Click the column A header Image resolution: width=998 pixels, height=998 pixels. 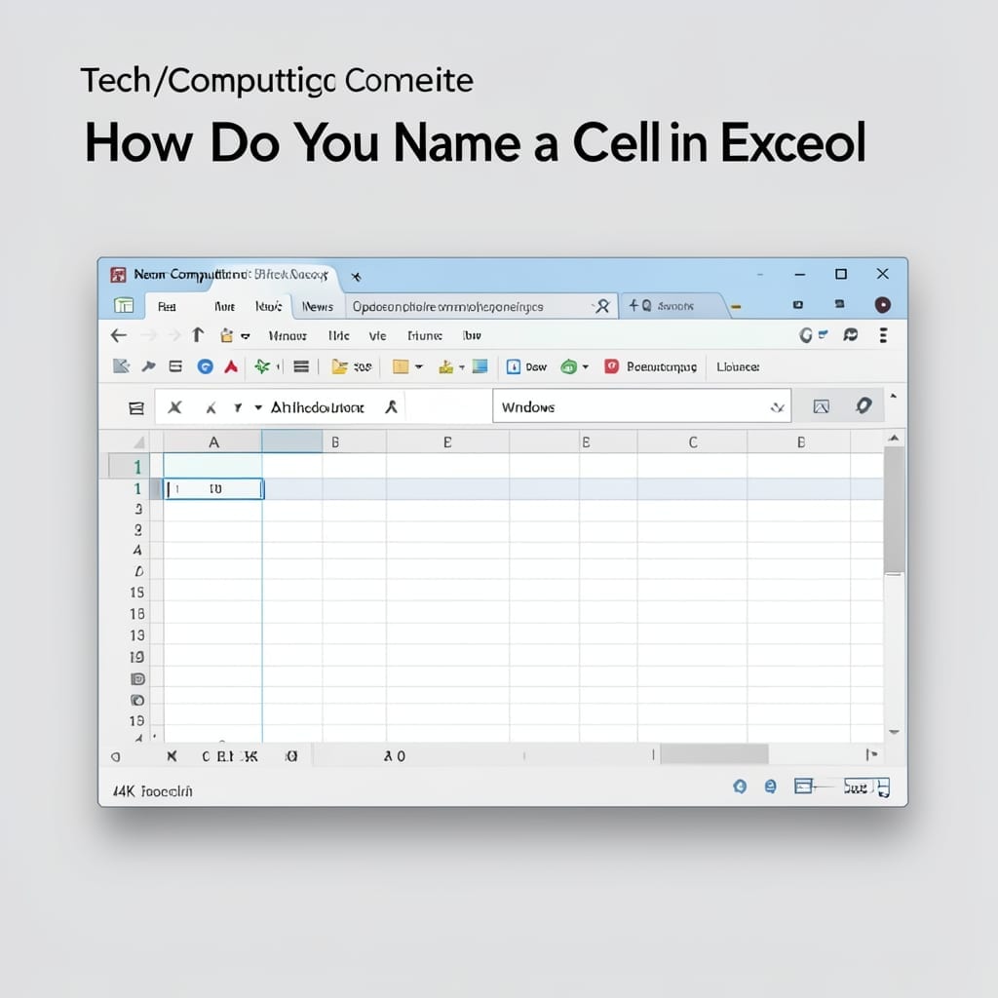(213, 441)
